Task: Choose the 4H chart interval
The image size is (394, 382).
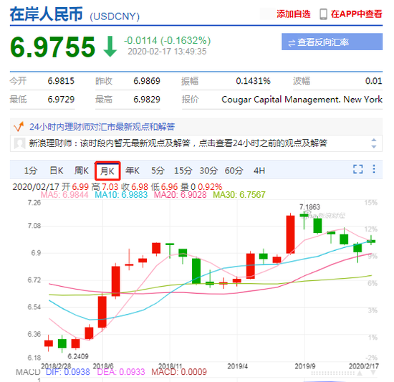Action: point(259,171)
